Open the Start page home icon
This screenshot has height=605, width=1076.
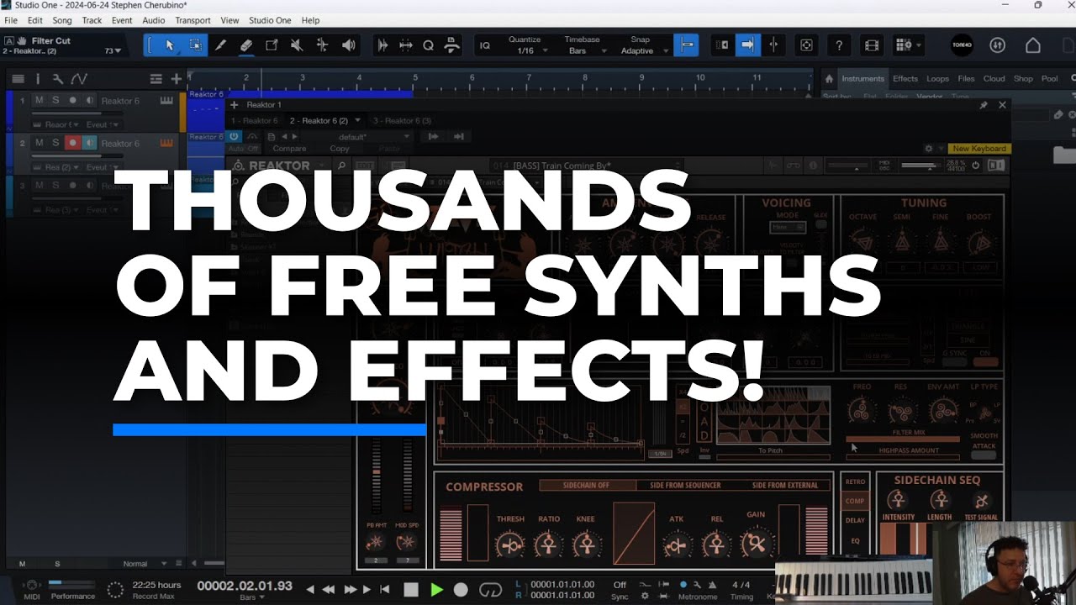point(1033,45)
